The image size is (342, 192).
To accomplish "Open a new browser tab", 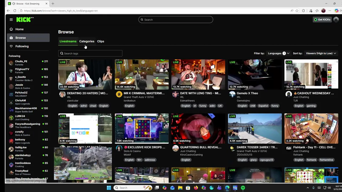I will tap(53, 3).
